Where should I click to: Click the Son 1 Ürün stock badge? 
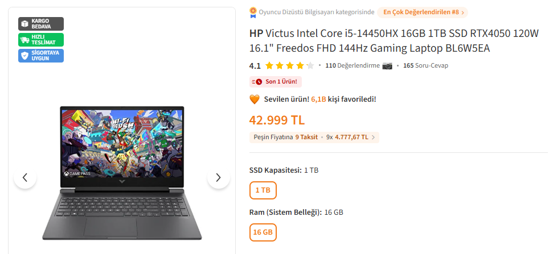[x=276, y=82]
